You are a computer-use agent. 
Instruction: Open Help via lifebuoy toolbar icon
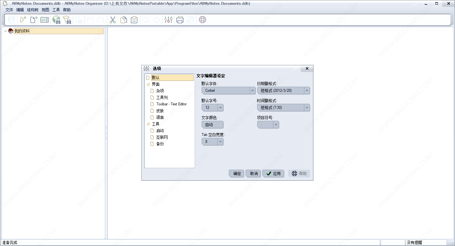(x=203, y=20)
